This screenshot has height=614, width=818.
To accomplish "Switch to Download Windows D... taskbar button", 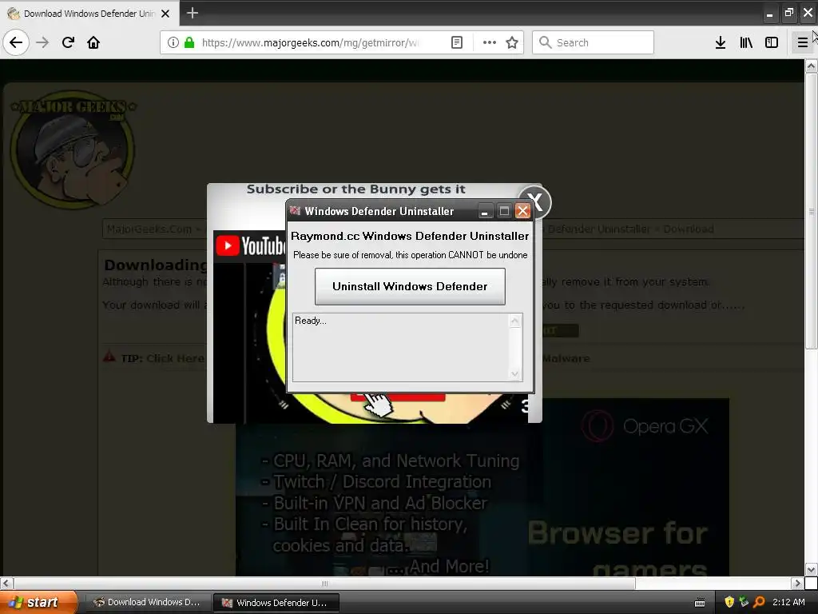I will click(x=148, y=602).
